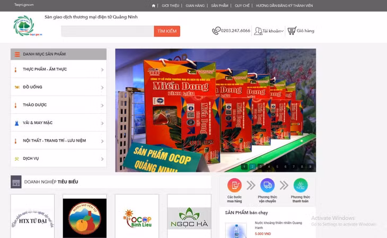Go to banner slide 9
The width and height of the screenshot is (387, 238).
pyautogui.click(x=310, y=167)
